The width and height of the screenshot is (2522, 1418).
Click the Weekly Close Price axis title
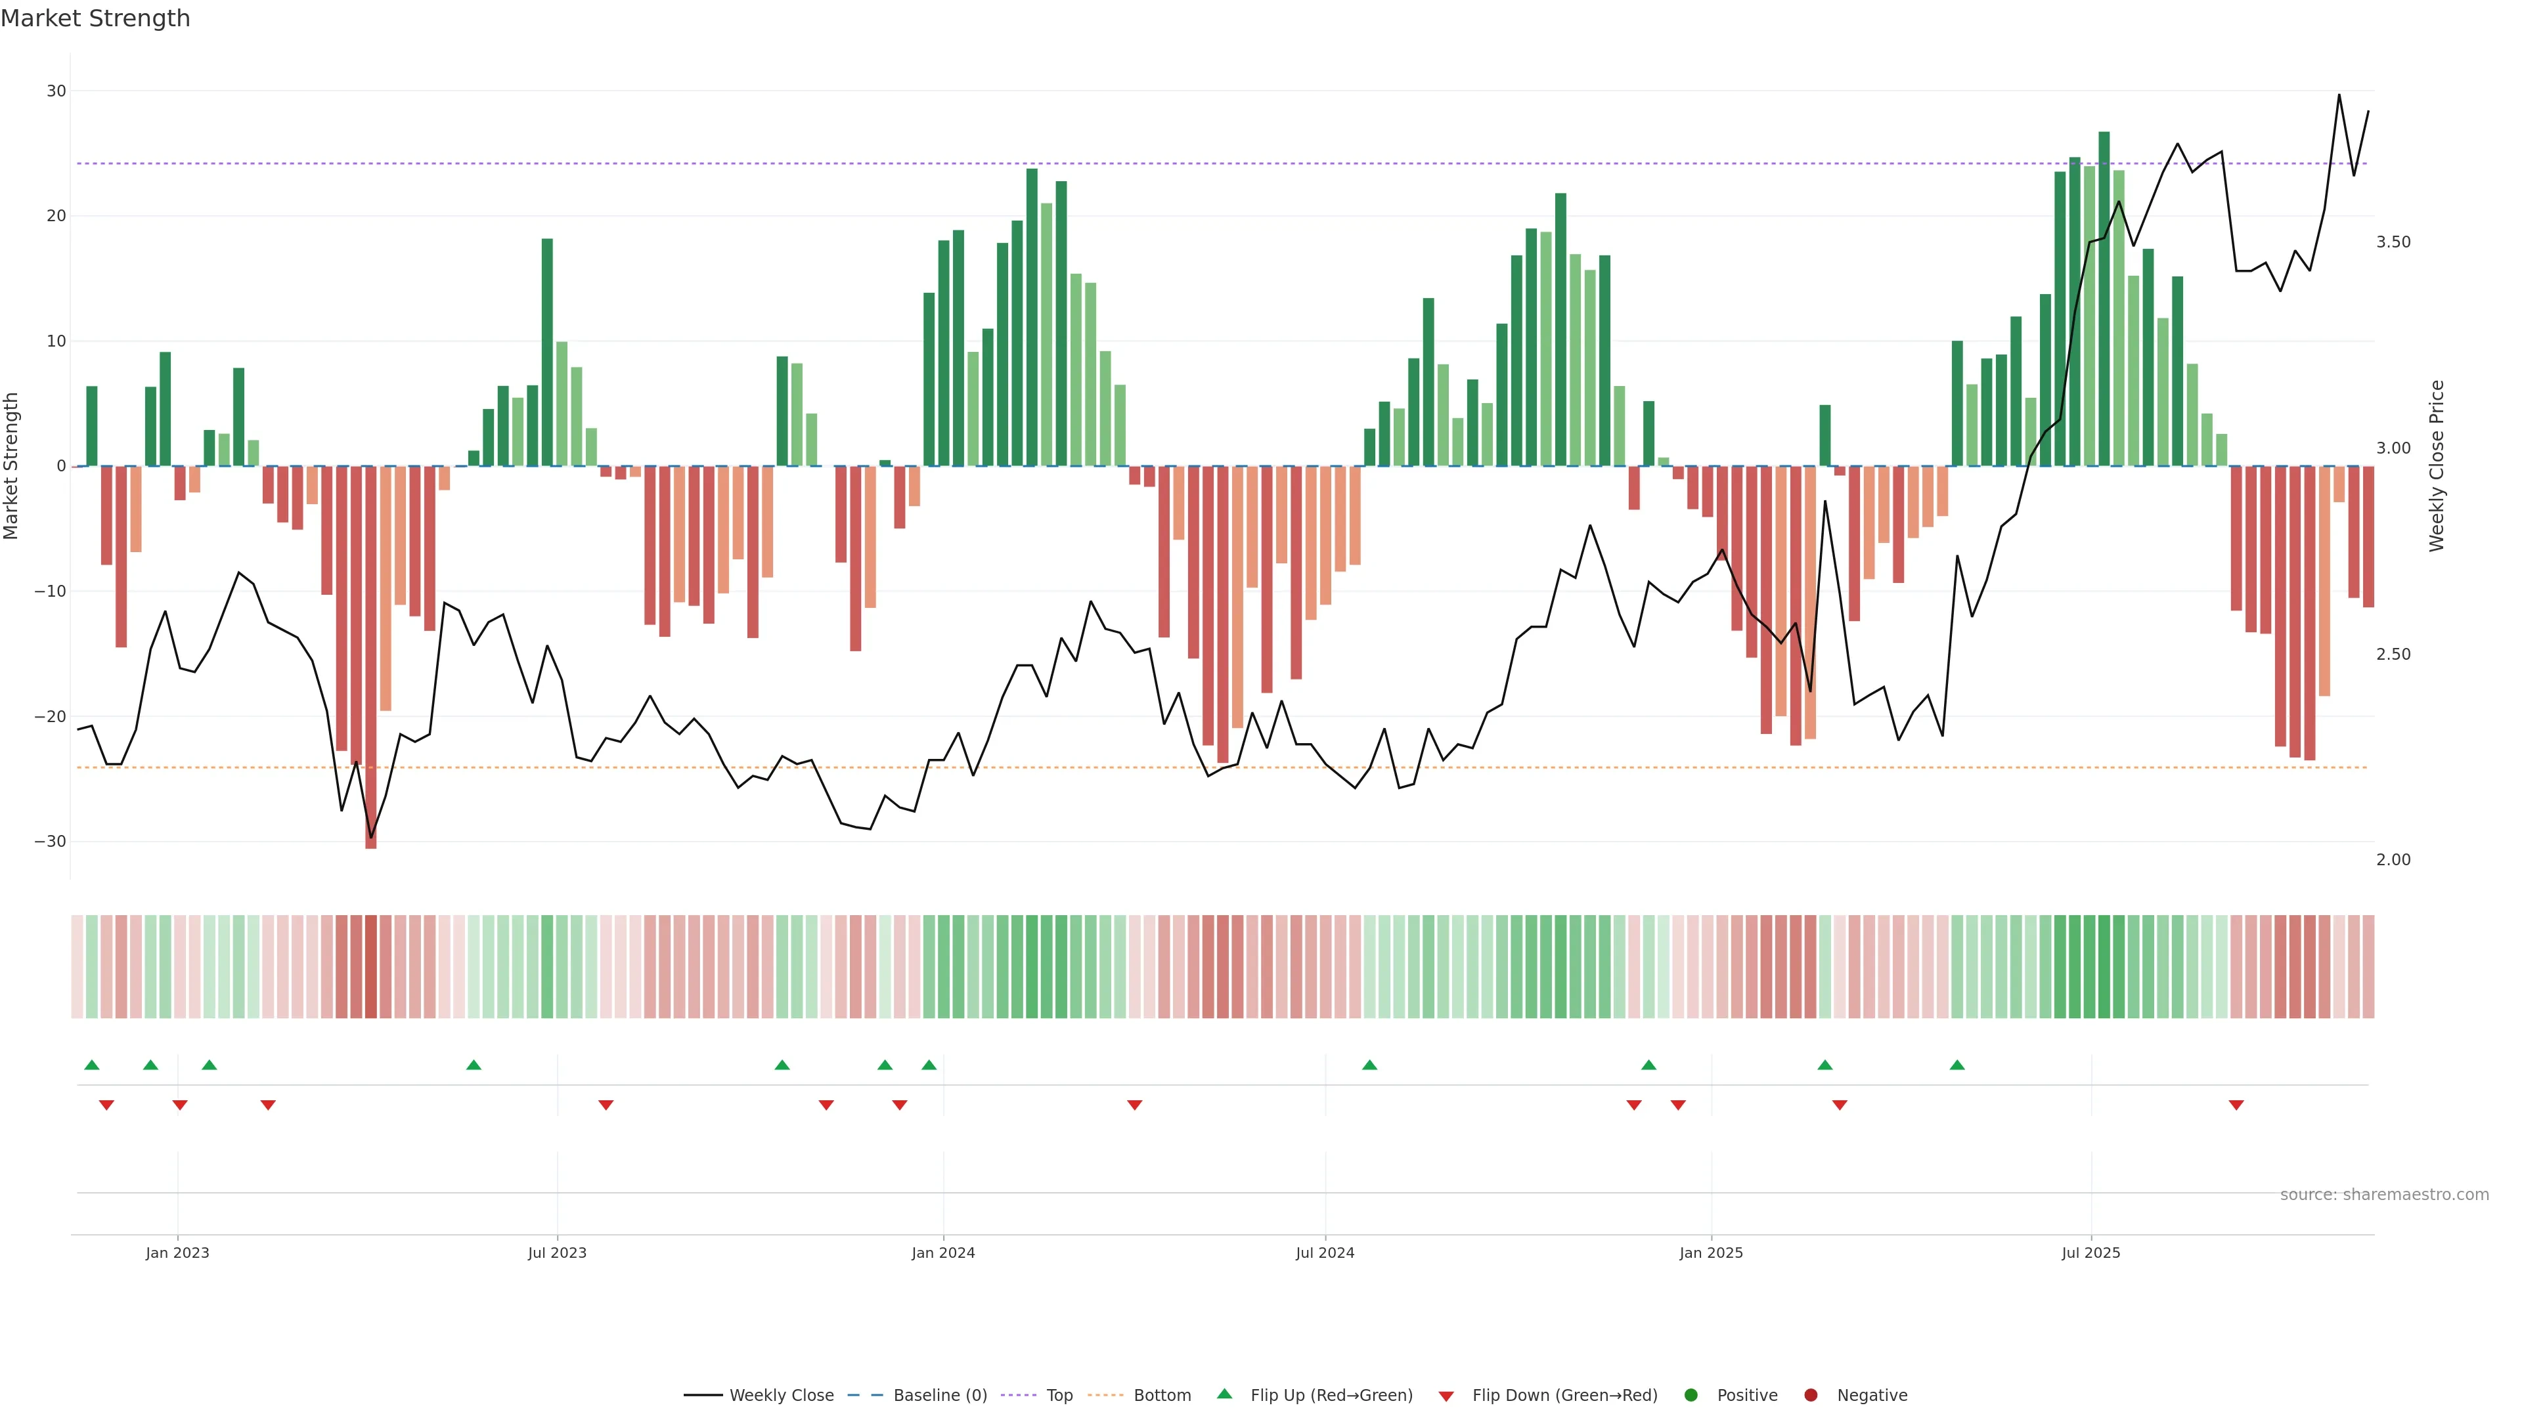pos(2437,466)
